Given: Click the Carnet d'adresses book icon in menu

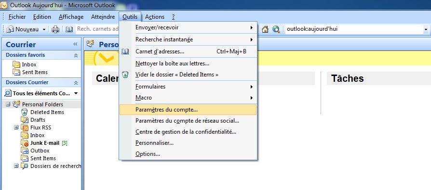Looking at the screenshot, I should tap(125, 51).
